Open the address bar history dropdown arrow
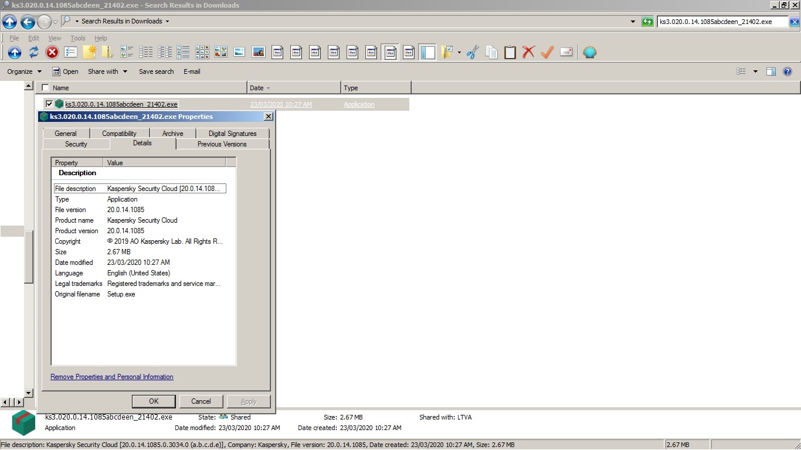Image resolution: width=801 pixels, height=450 pixels. (x=633, y=22)
